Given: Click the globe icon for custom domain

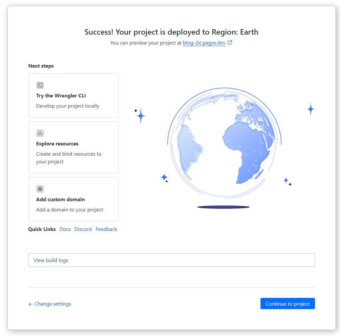Looking at the screenshot, I should (40, 189).
